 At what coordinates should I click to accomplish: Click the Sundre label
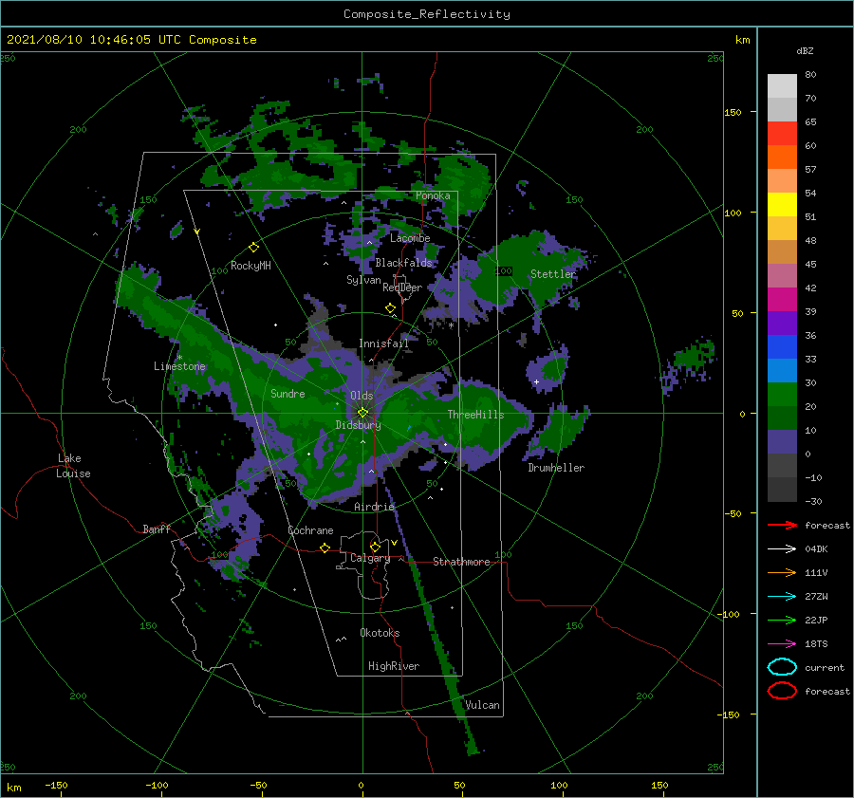tap(288, 393)
